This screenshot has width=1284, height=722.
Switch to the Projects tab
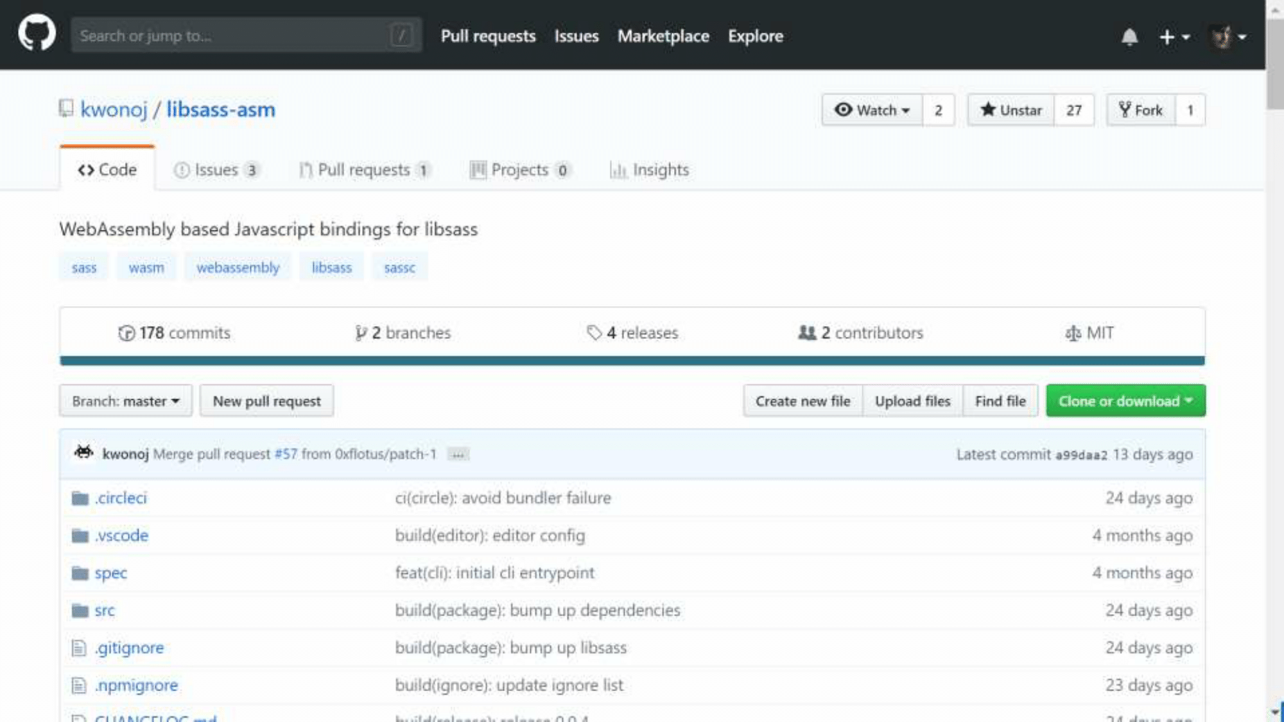(520, 169)
